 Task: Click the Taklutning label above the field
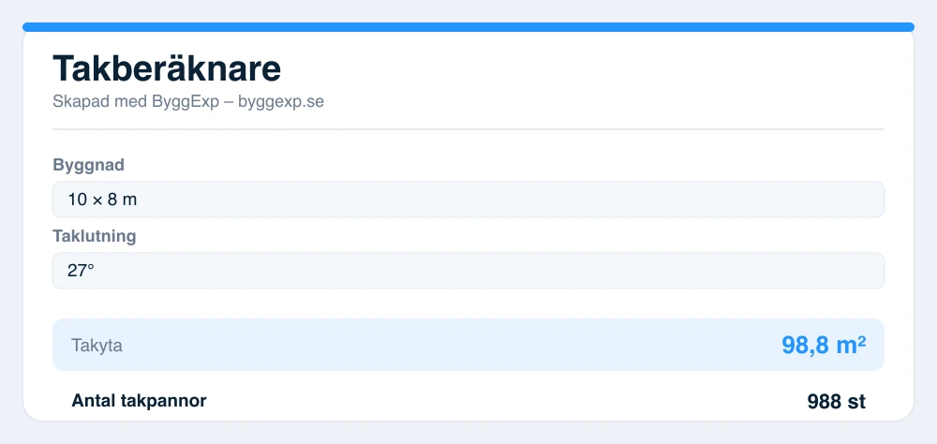pos(95,236)
